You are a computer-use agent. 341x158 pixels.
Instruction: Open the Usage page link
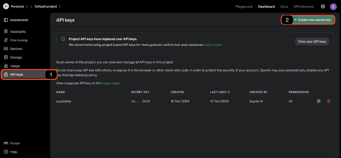click(110, 83)
